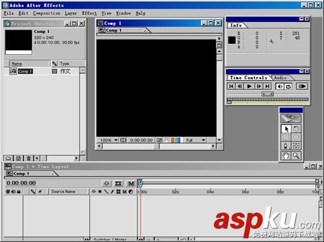Click Source Name column header in timeline

pos(69,192)
